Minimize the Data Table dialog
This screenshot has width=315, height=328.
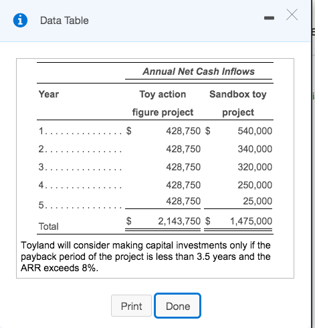[x=269, y=18]
